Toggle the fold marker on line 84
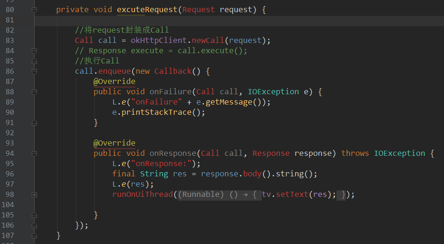Image resolution: width=444 pixels, height=244 pixels. (34, 51)
